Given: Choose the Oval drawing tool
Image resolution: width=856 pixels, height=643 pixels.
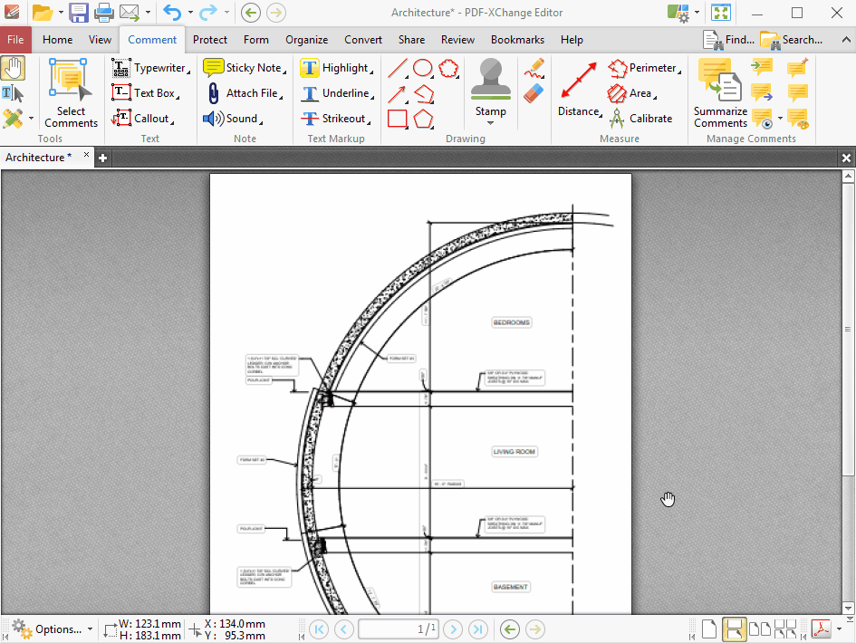Looking at the screenshot, I should coord(422,68).
